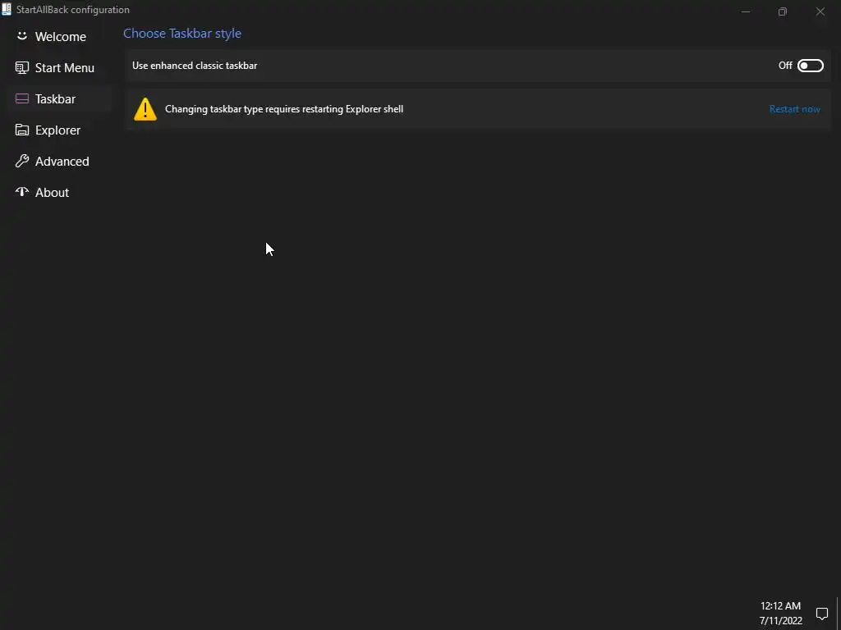The width and height of the screenshot is (841, 630).
Task: Minimize the StartAllBack configuration window
Action: pyautogui.click(x=746, y=11)
